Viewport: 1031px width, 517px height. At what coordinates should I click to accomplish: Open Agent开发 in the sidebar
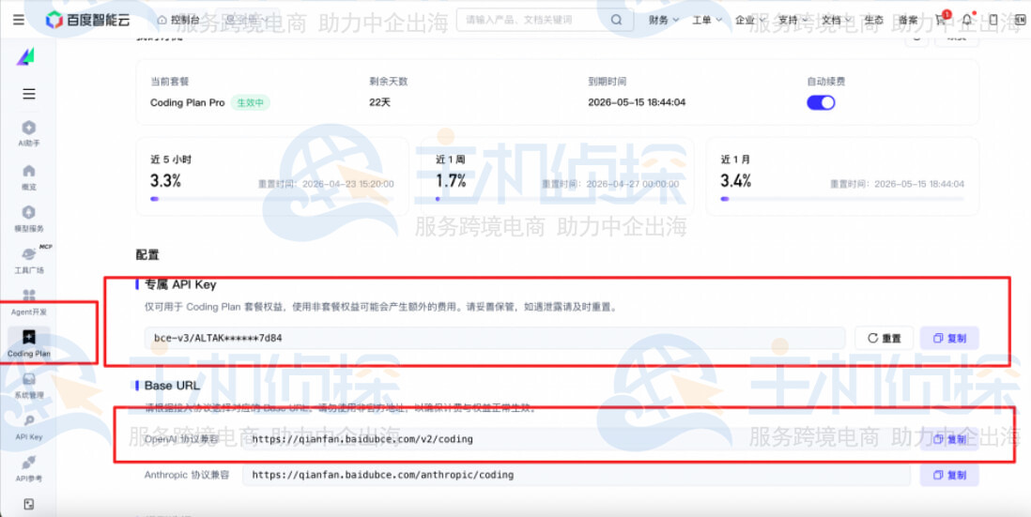[x=29, y=303]
